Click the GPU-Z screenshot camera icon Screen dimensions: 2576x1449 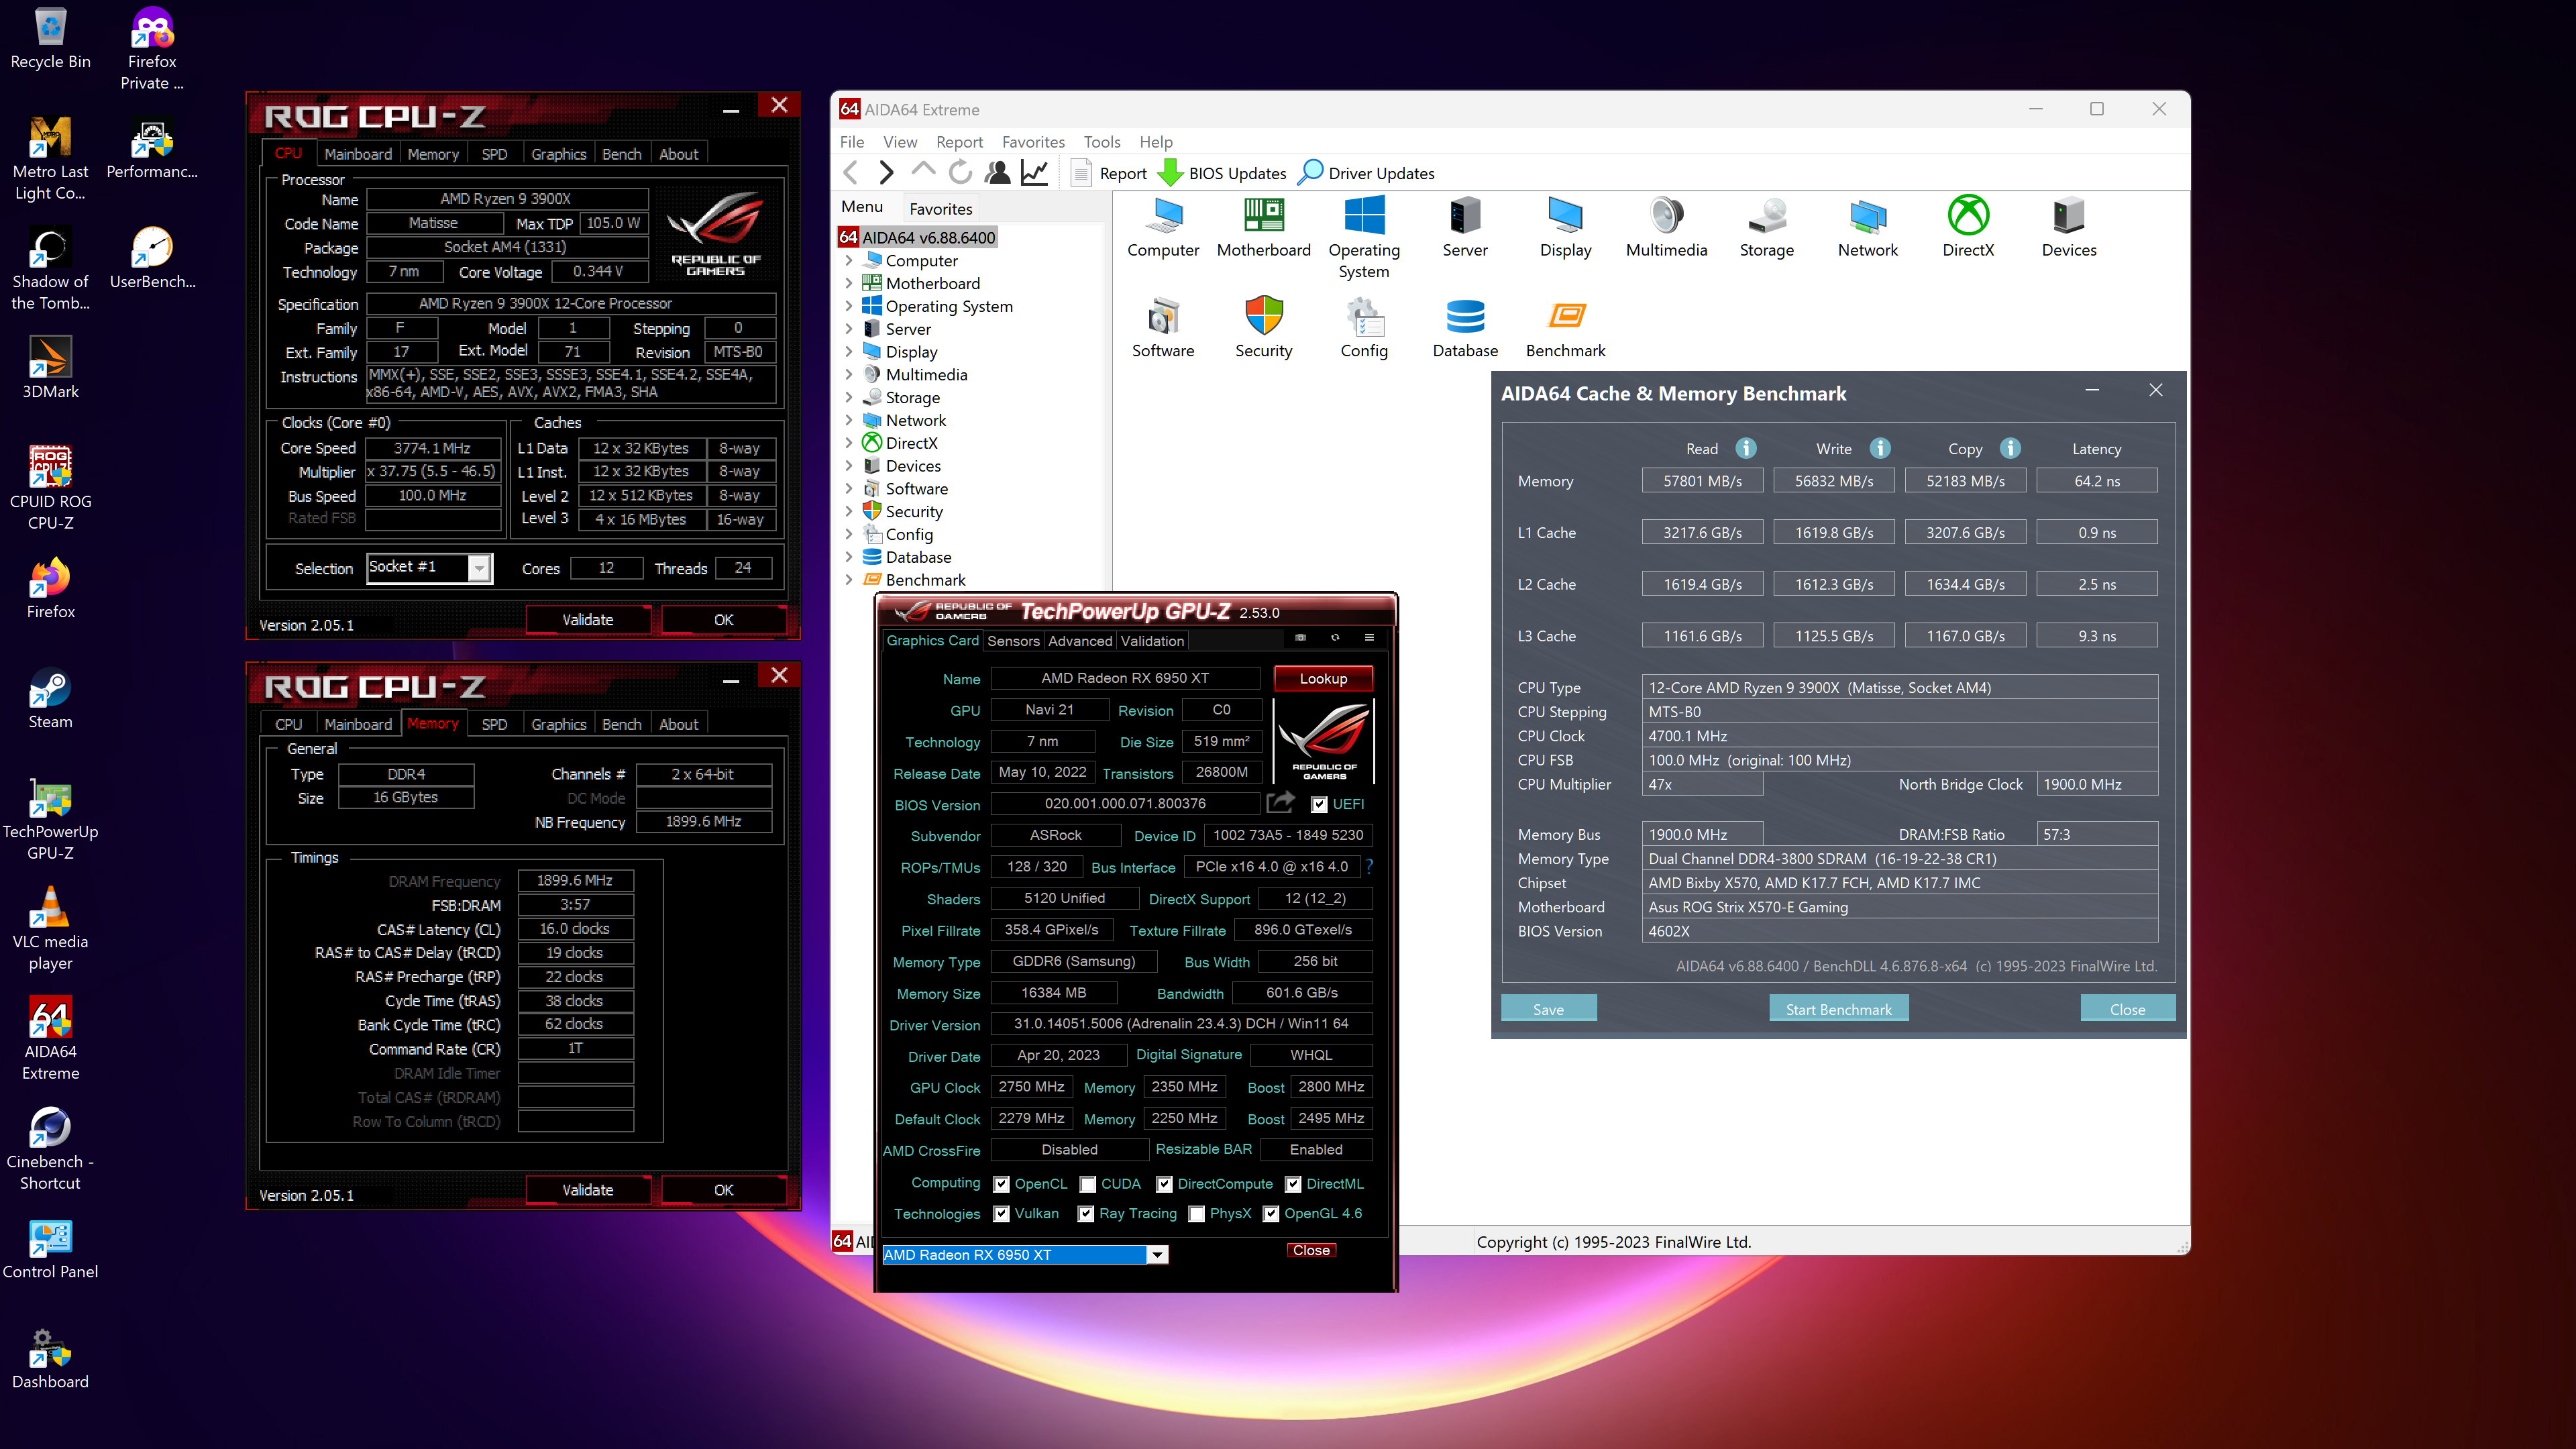click(1300, 637)
